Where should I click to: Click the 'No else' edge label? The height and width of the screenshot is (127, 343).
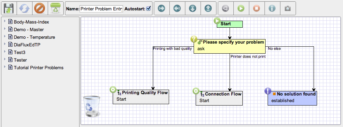tap(274, 48)
